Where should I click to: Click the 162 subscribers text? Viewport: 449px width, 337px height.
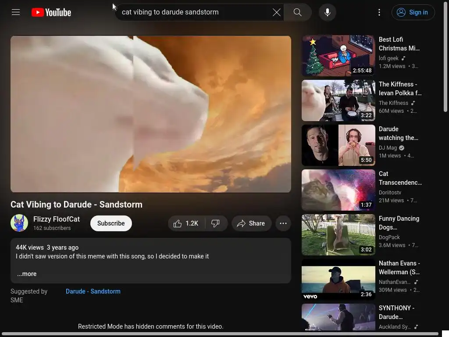tap(52, 228)
